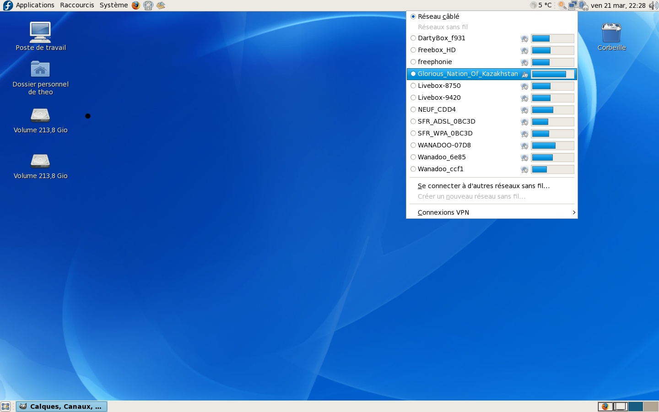Click the Fedora logo in the panel
The height and width of the screenshot is (412, 659).
click(8, 5)
